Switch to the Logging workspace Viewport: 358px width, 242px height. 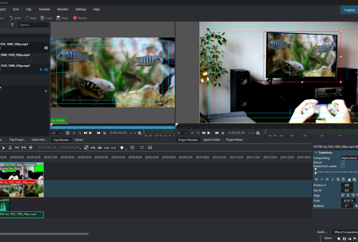[349, 10]
